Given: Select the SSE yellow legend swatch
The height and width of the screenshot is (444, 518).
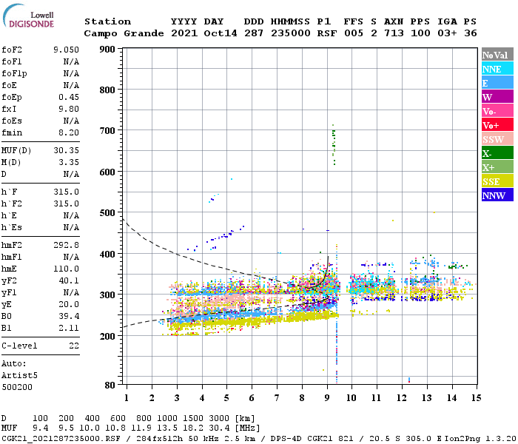Looking at the screenshot, I should point(497,181).
